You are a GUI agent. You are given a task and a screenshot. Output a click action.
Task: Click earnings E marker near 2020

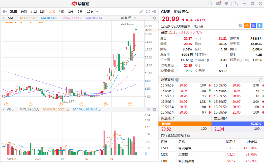31,104
